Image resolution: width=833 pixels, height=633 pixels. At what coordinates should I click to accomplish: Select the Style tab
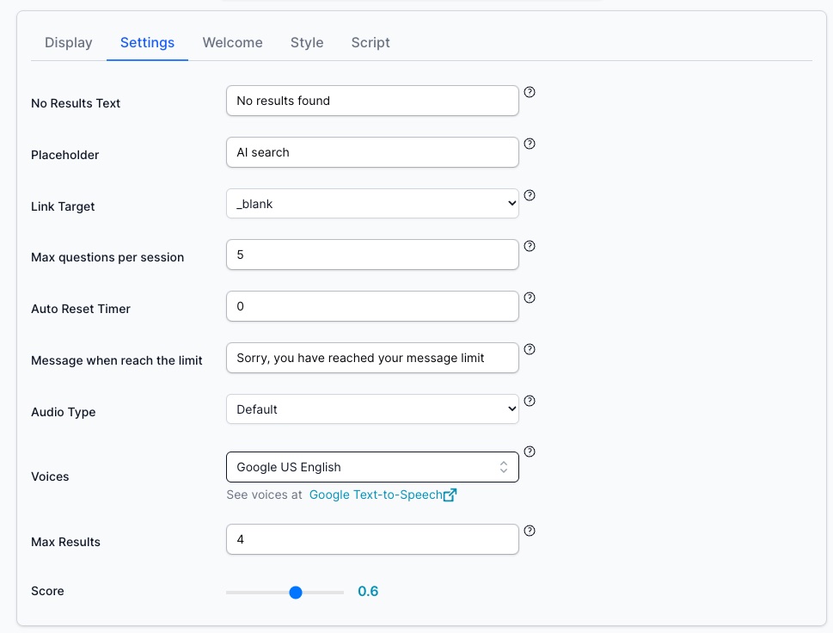(306, 42)
